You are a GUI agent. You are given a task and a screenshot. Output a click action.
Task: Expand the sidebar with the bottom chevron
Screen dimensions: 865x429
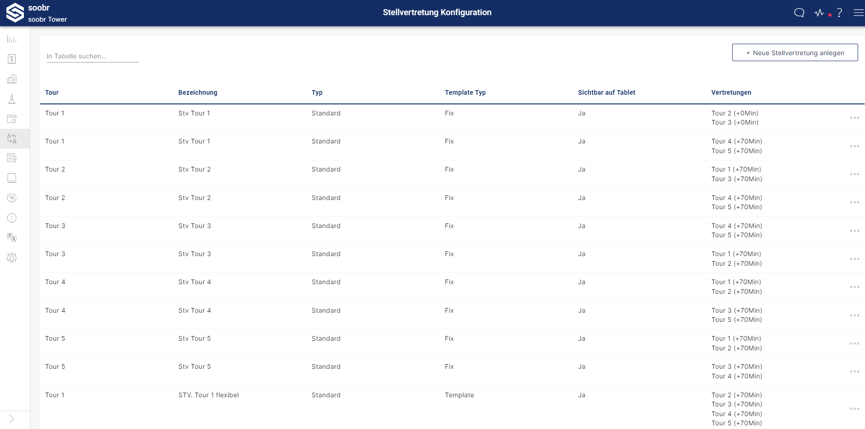(x=12, y=419)
